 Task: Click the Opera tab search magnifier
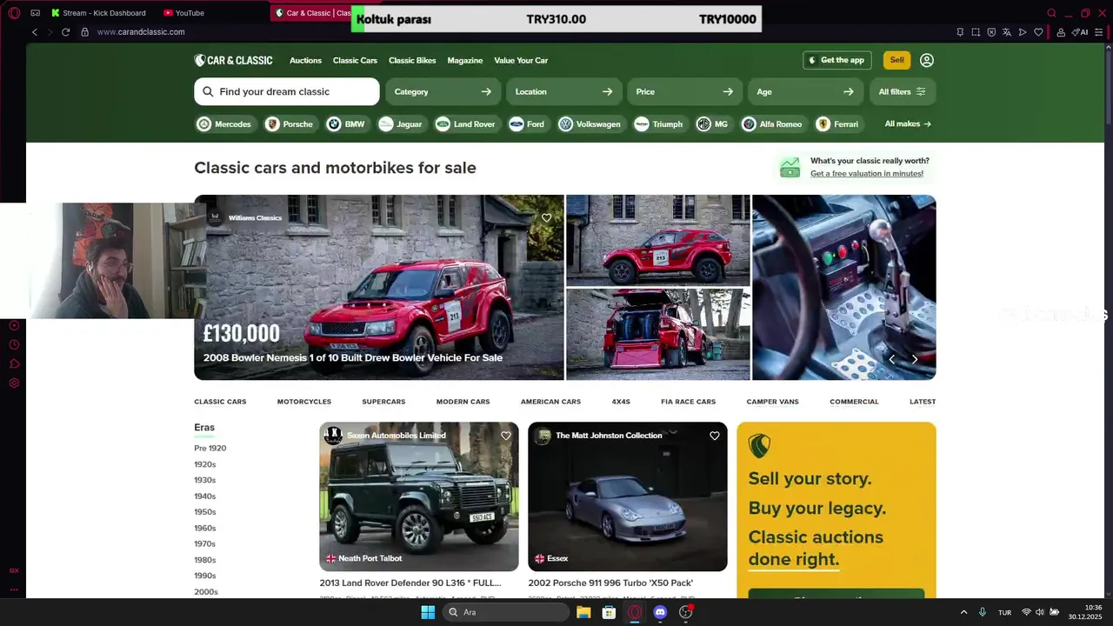[1051, 13]
